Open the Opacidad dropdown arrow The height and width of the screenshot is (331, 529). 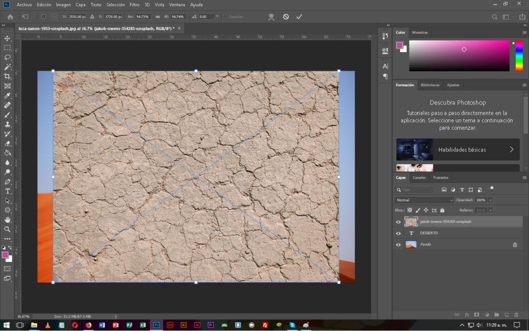(x=491, y=200)
